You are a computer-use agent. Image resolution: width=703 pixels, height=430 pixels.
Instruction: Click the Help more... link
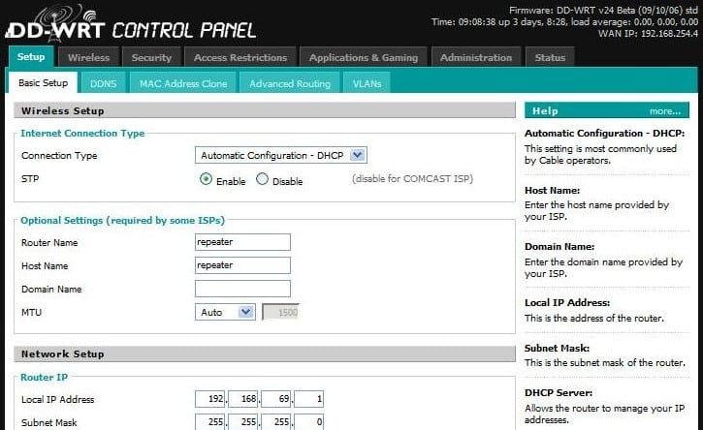click(665, 111)
